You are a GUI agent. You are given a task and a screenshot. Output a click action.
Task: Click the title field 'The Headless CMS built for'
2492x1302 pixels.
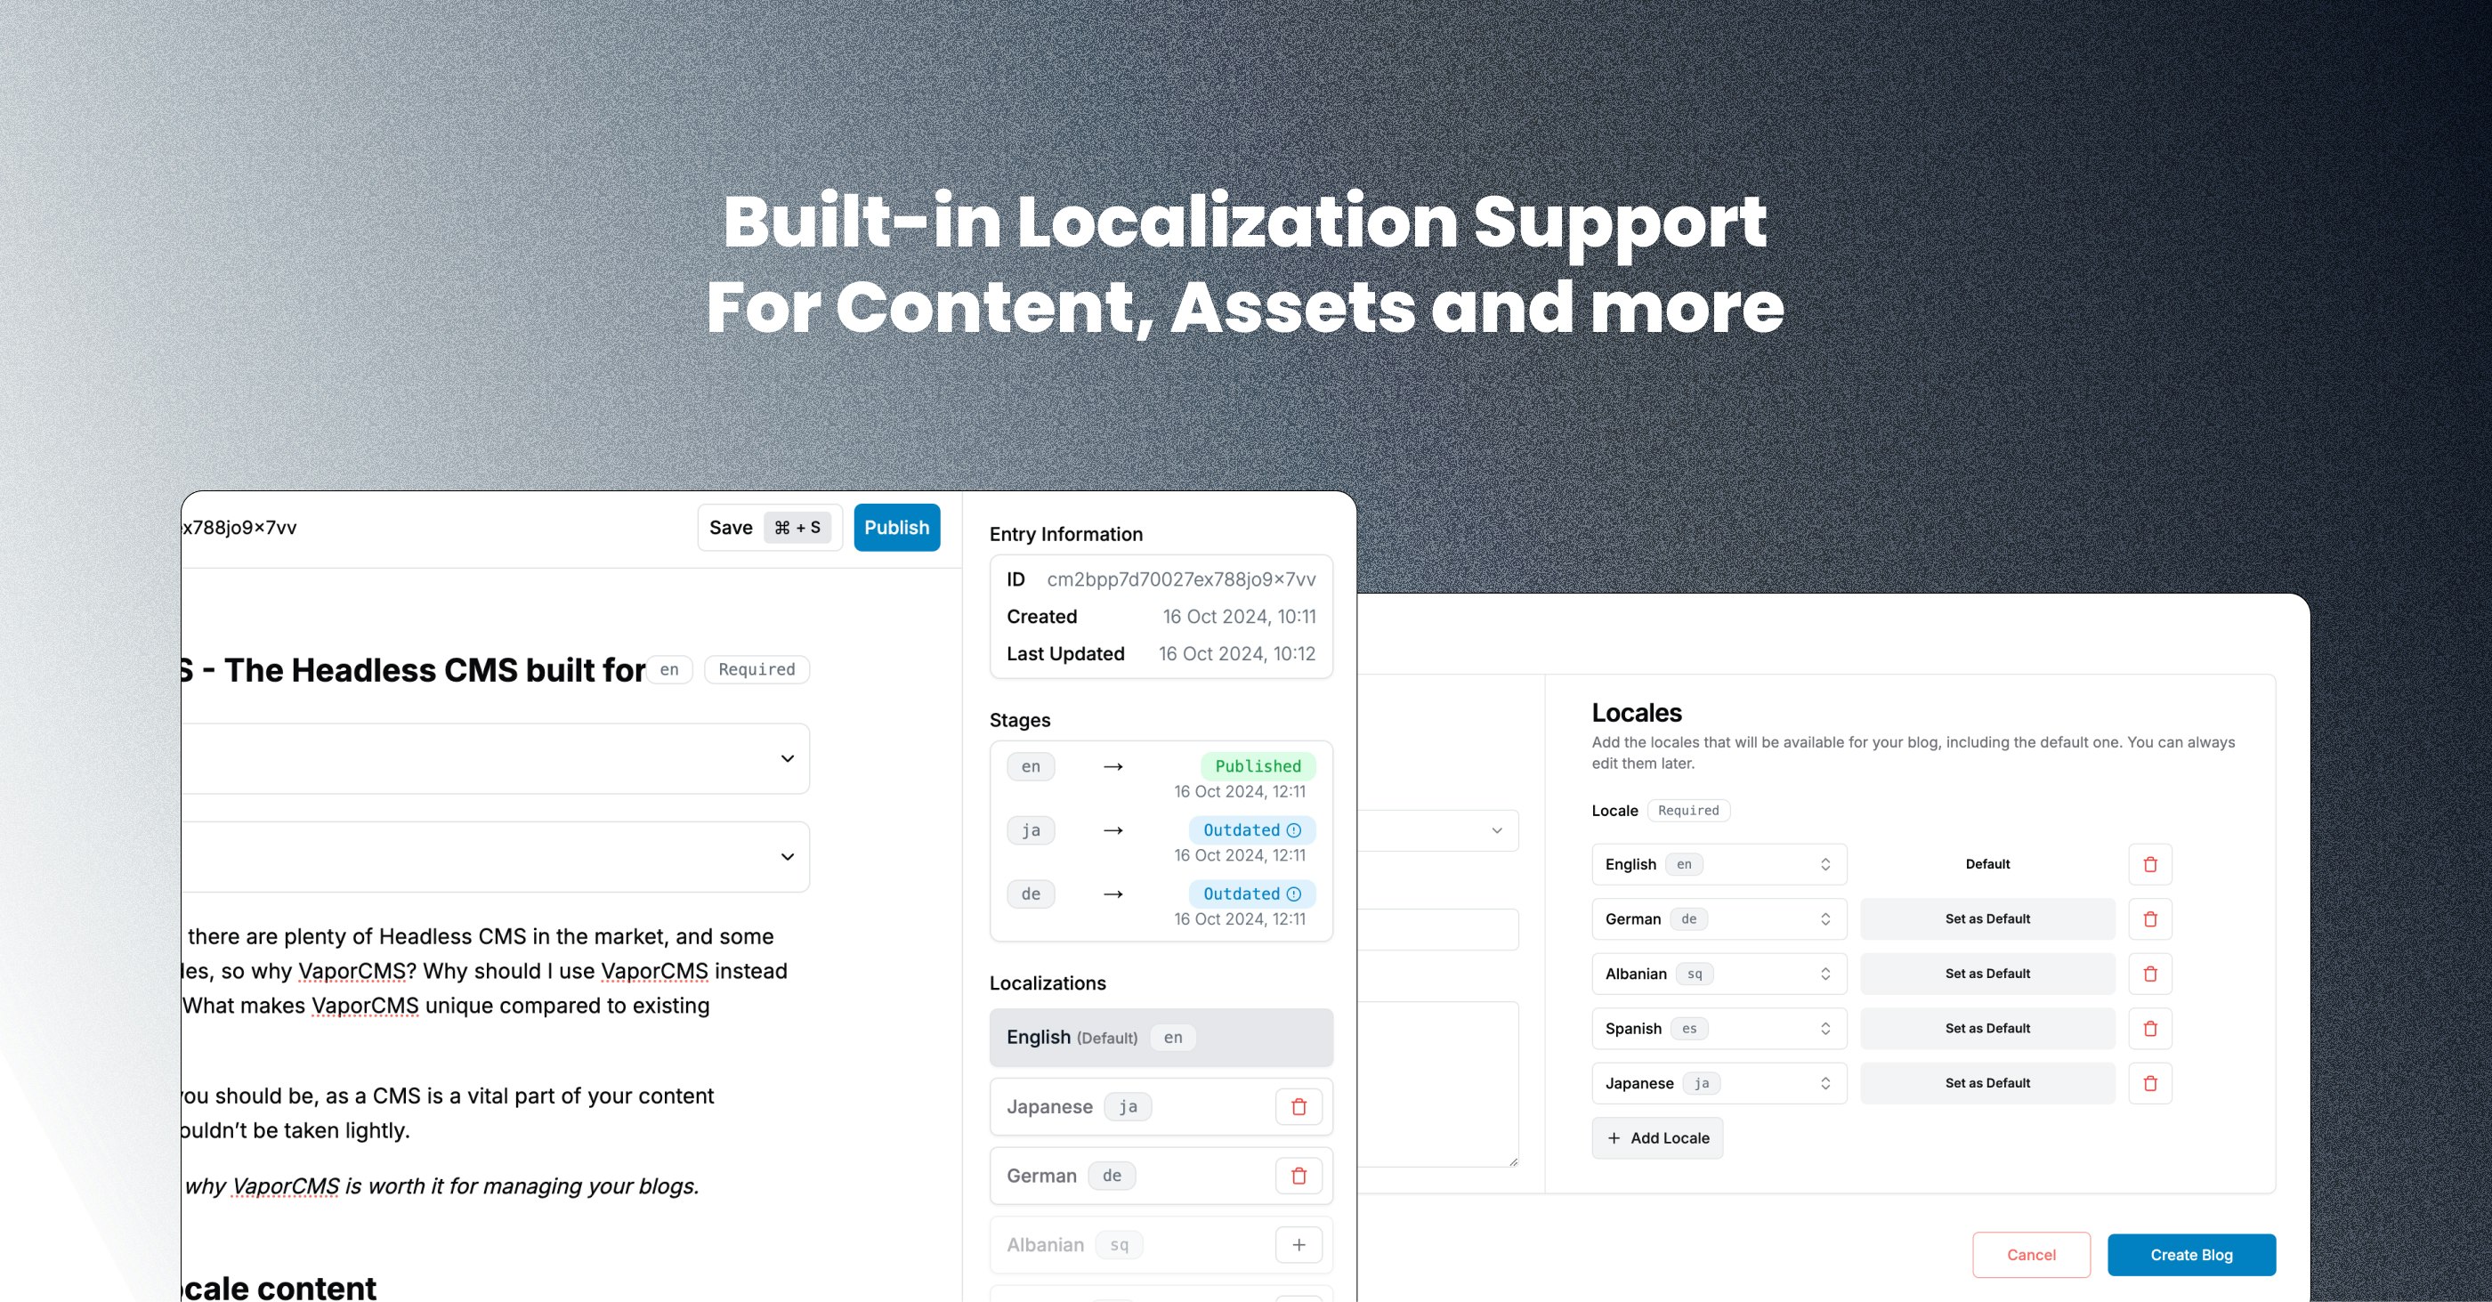pyautogui.click(x=414, y=669)
